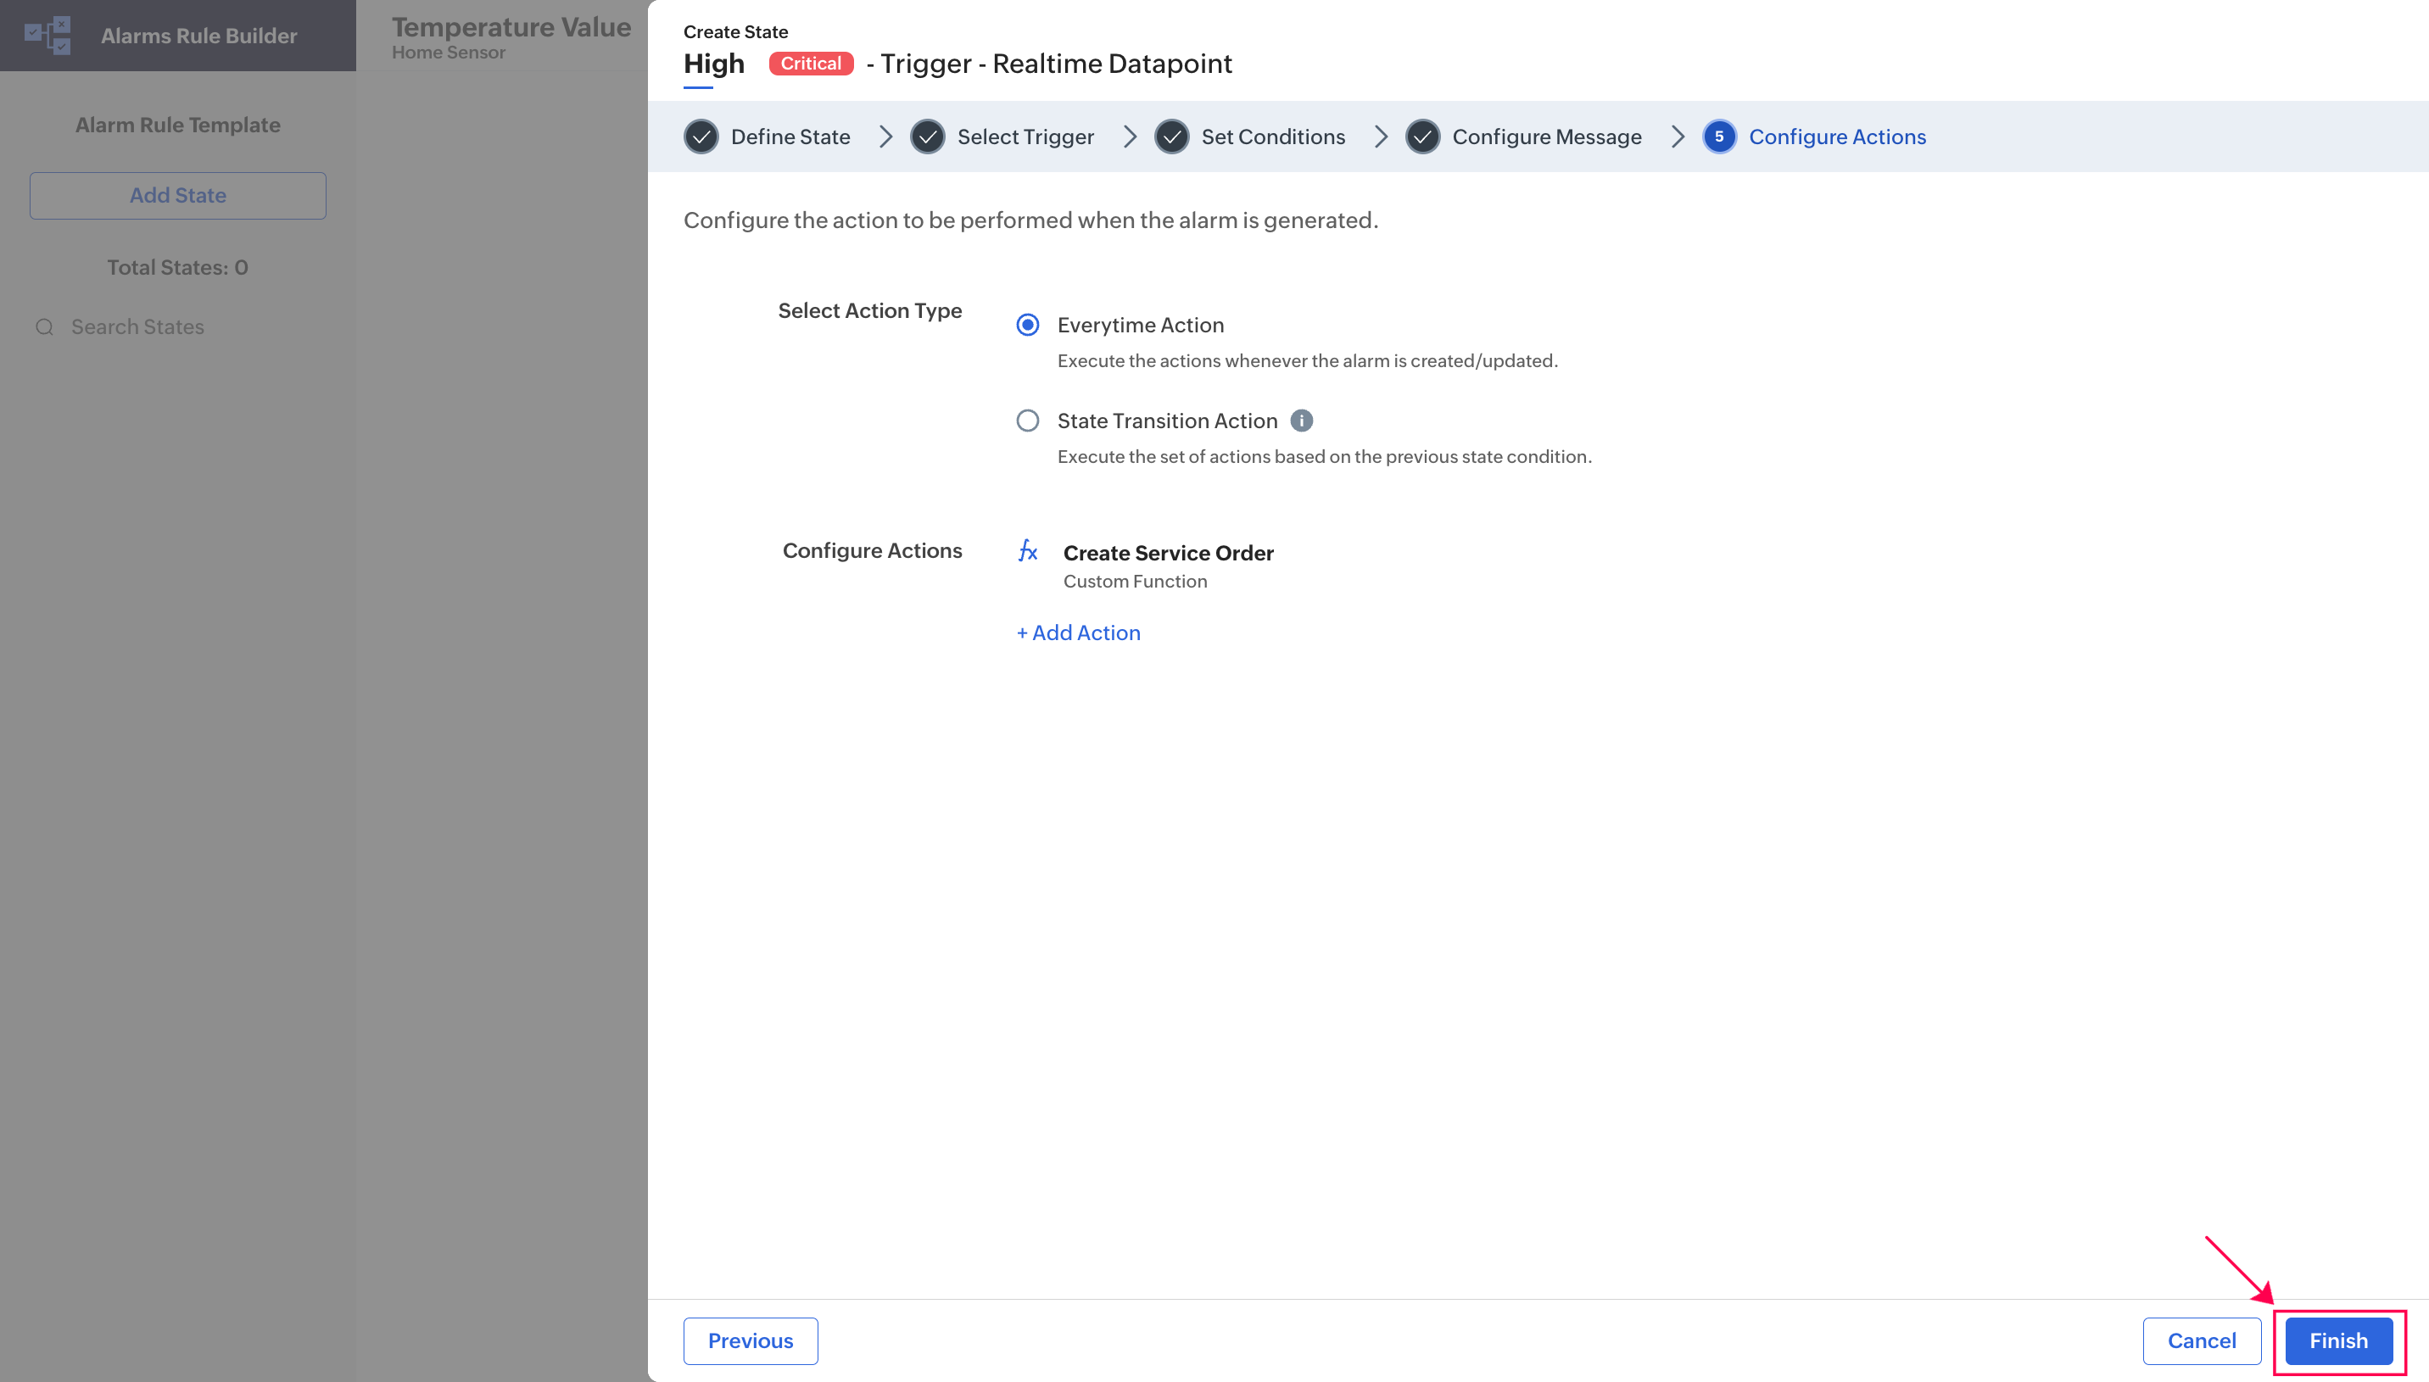Click the Previous button
2429x1382 pixels.
(750, 1340)
